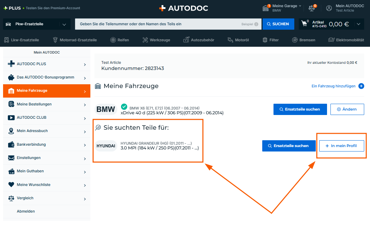370x231 pixels.
Task: Click the Meine Garage garage icon
Action: coord(266,8)
